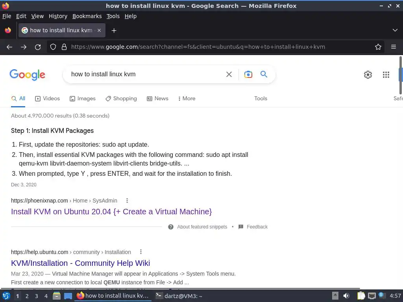Open update notifier tray icon
Viewport: 403px width, 302px height.
click(382, 296)
